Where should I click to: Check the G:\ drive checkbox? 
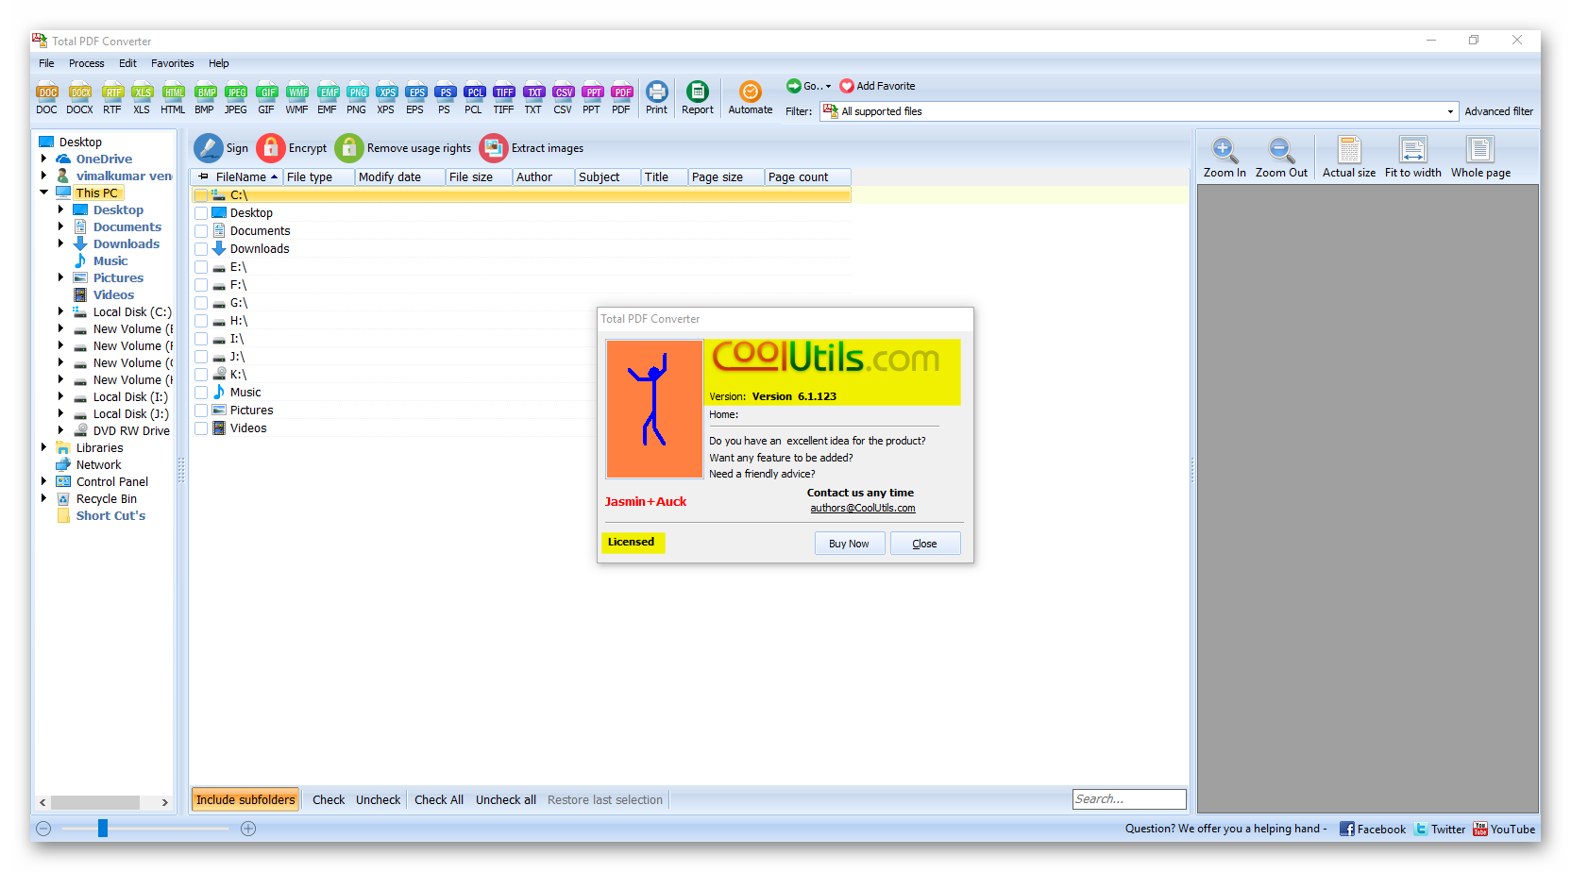point(201,303)
